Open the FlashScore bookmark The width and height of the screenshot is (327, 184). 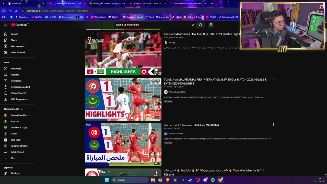tap(22, 17)
